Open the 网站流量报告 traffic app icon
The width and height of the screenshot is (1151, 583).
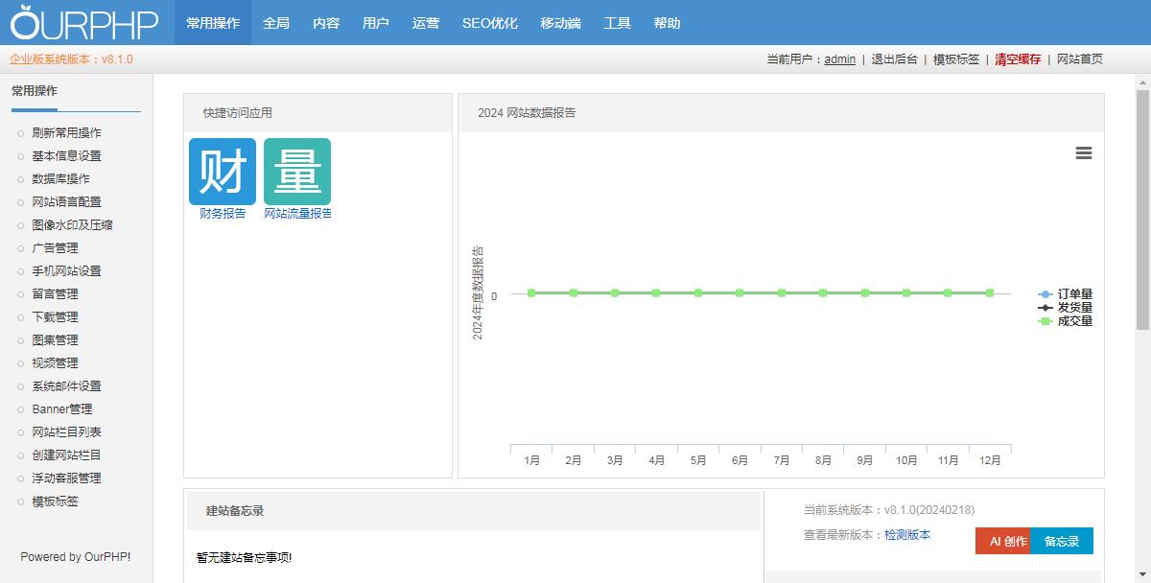[x=297, y=172]
